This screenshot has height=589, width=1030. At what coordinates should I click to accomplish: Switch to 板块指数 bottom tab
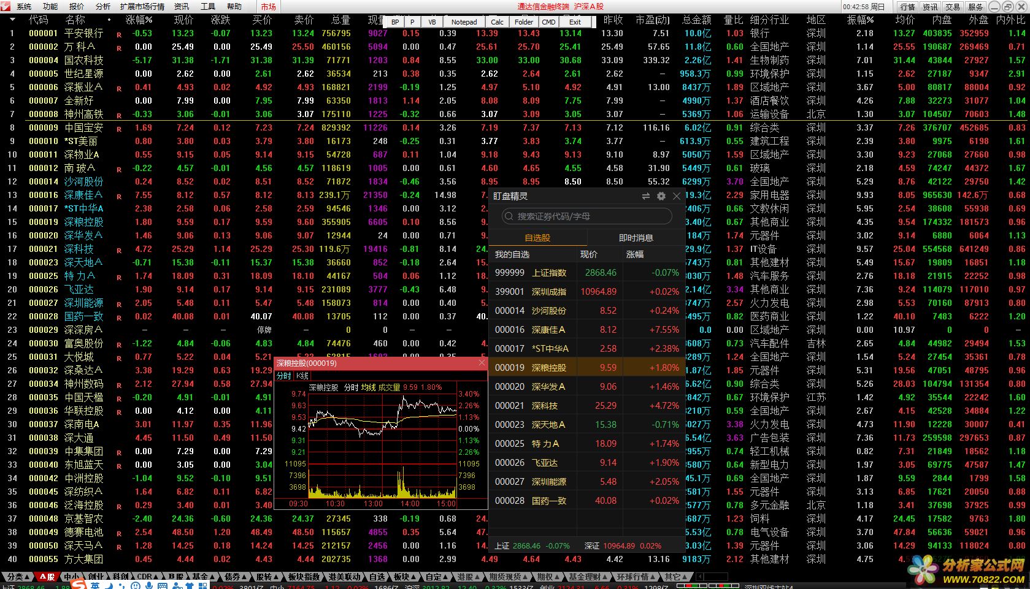pyautogui.click(x=304, y=577)
